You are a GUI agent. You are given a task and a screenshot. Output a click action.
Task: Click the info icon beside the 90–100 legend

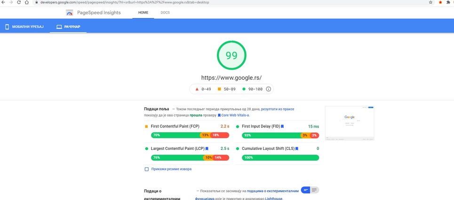269,89
